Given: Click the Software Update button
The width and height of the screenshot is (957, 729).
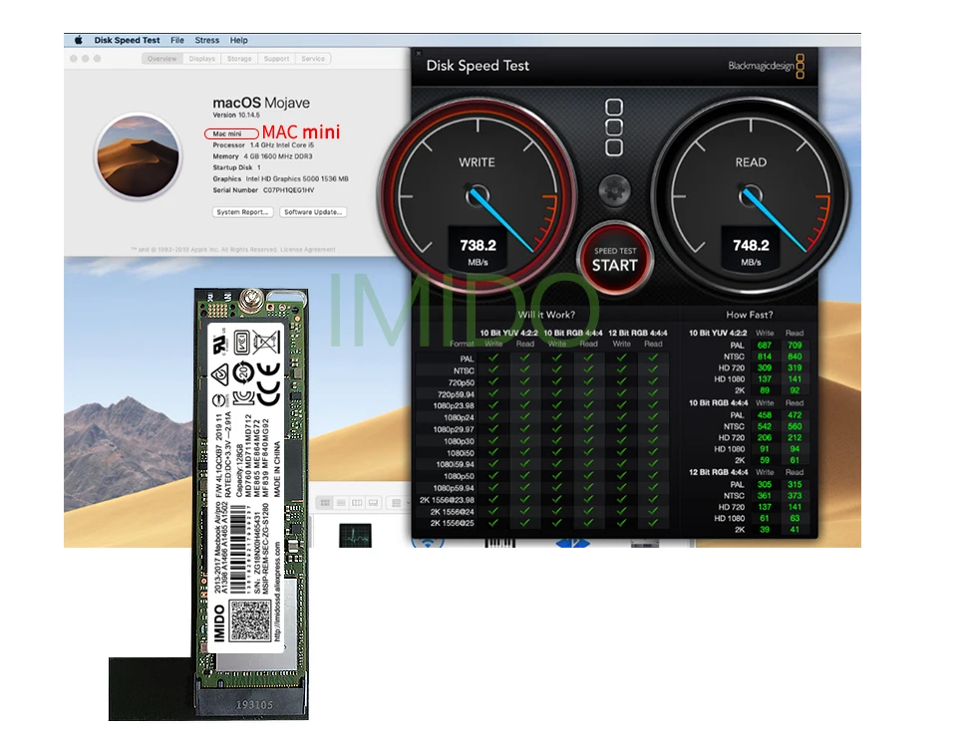Looking at the screenshot, I should pos(312,212).
